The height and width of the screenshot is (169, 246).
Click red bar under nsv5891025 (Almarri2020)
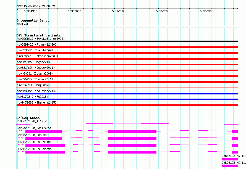point(127,47)
